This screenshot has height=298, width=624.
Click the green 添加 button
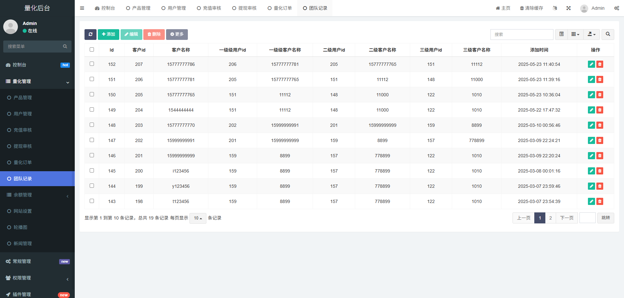[x=108, y=34]
